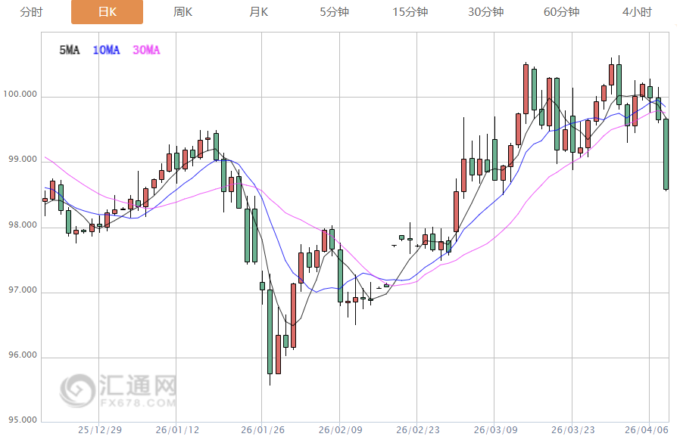This screenshot has height=443, width=680.
Task: Click the 26/03/09 date axis label
Action: tap(494, 429)
